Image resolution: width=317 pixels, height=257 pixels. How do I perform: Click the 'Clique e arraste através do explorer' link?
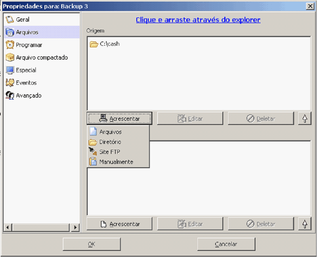pos(198,20)
